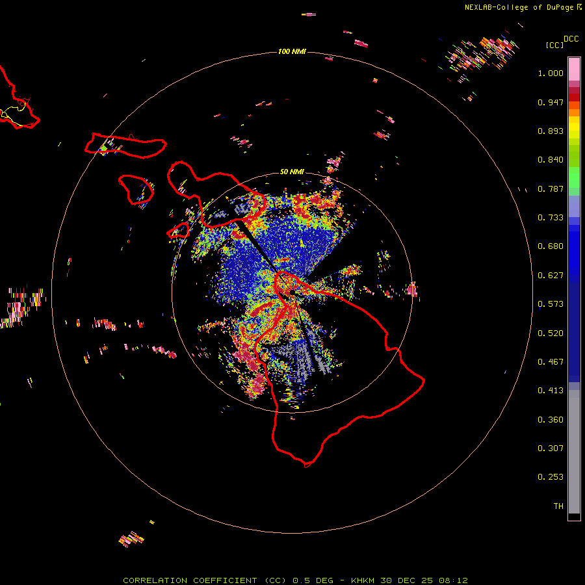Click the 0.893 scale value

click(x=551, y=131)
